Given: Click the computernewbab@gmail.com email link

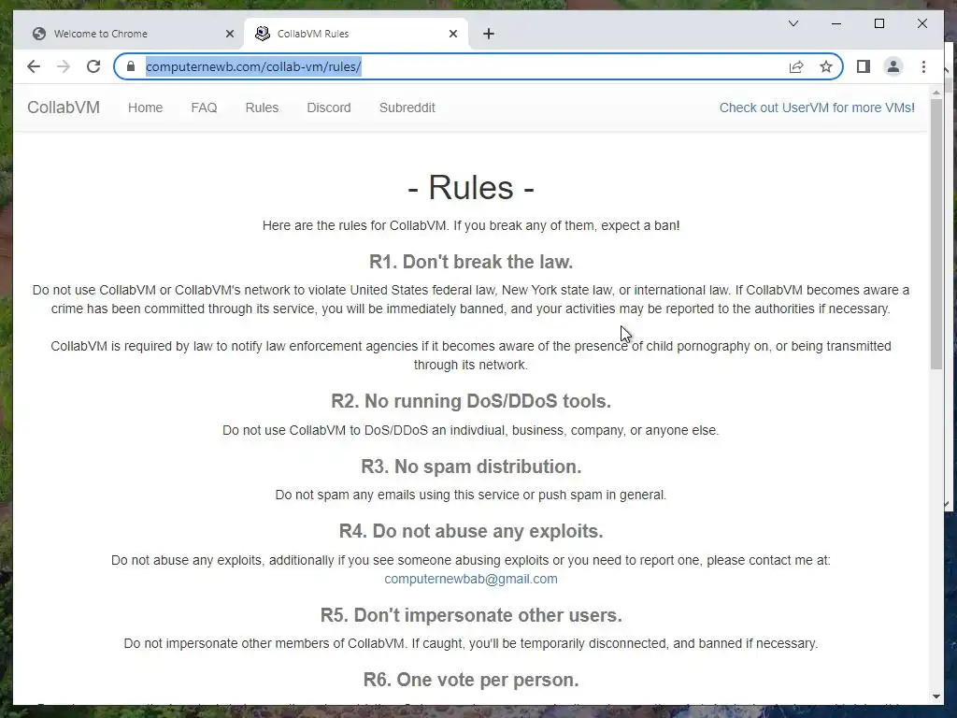Looking at the screenshot, I should point(471,579).
